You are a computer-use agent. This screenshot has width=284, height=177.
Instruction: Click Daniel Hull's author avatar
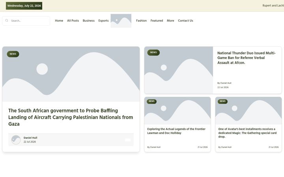click(x=16, y=140)
